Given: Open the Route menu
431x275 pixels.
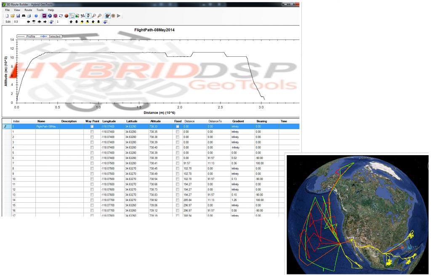Looking at the screenshot, I should (28, 10).
